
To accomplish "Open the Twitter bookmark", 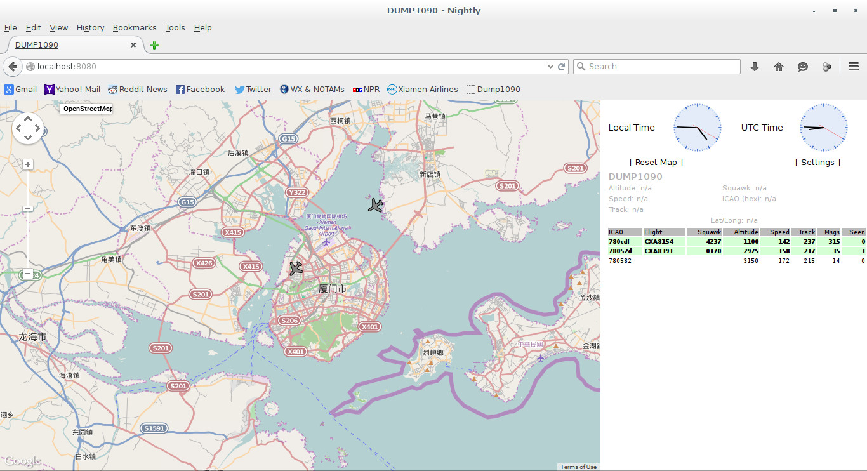I will click(253, 90).
